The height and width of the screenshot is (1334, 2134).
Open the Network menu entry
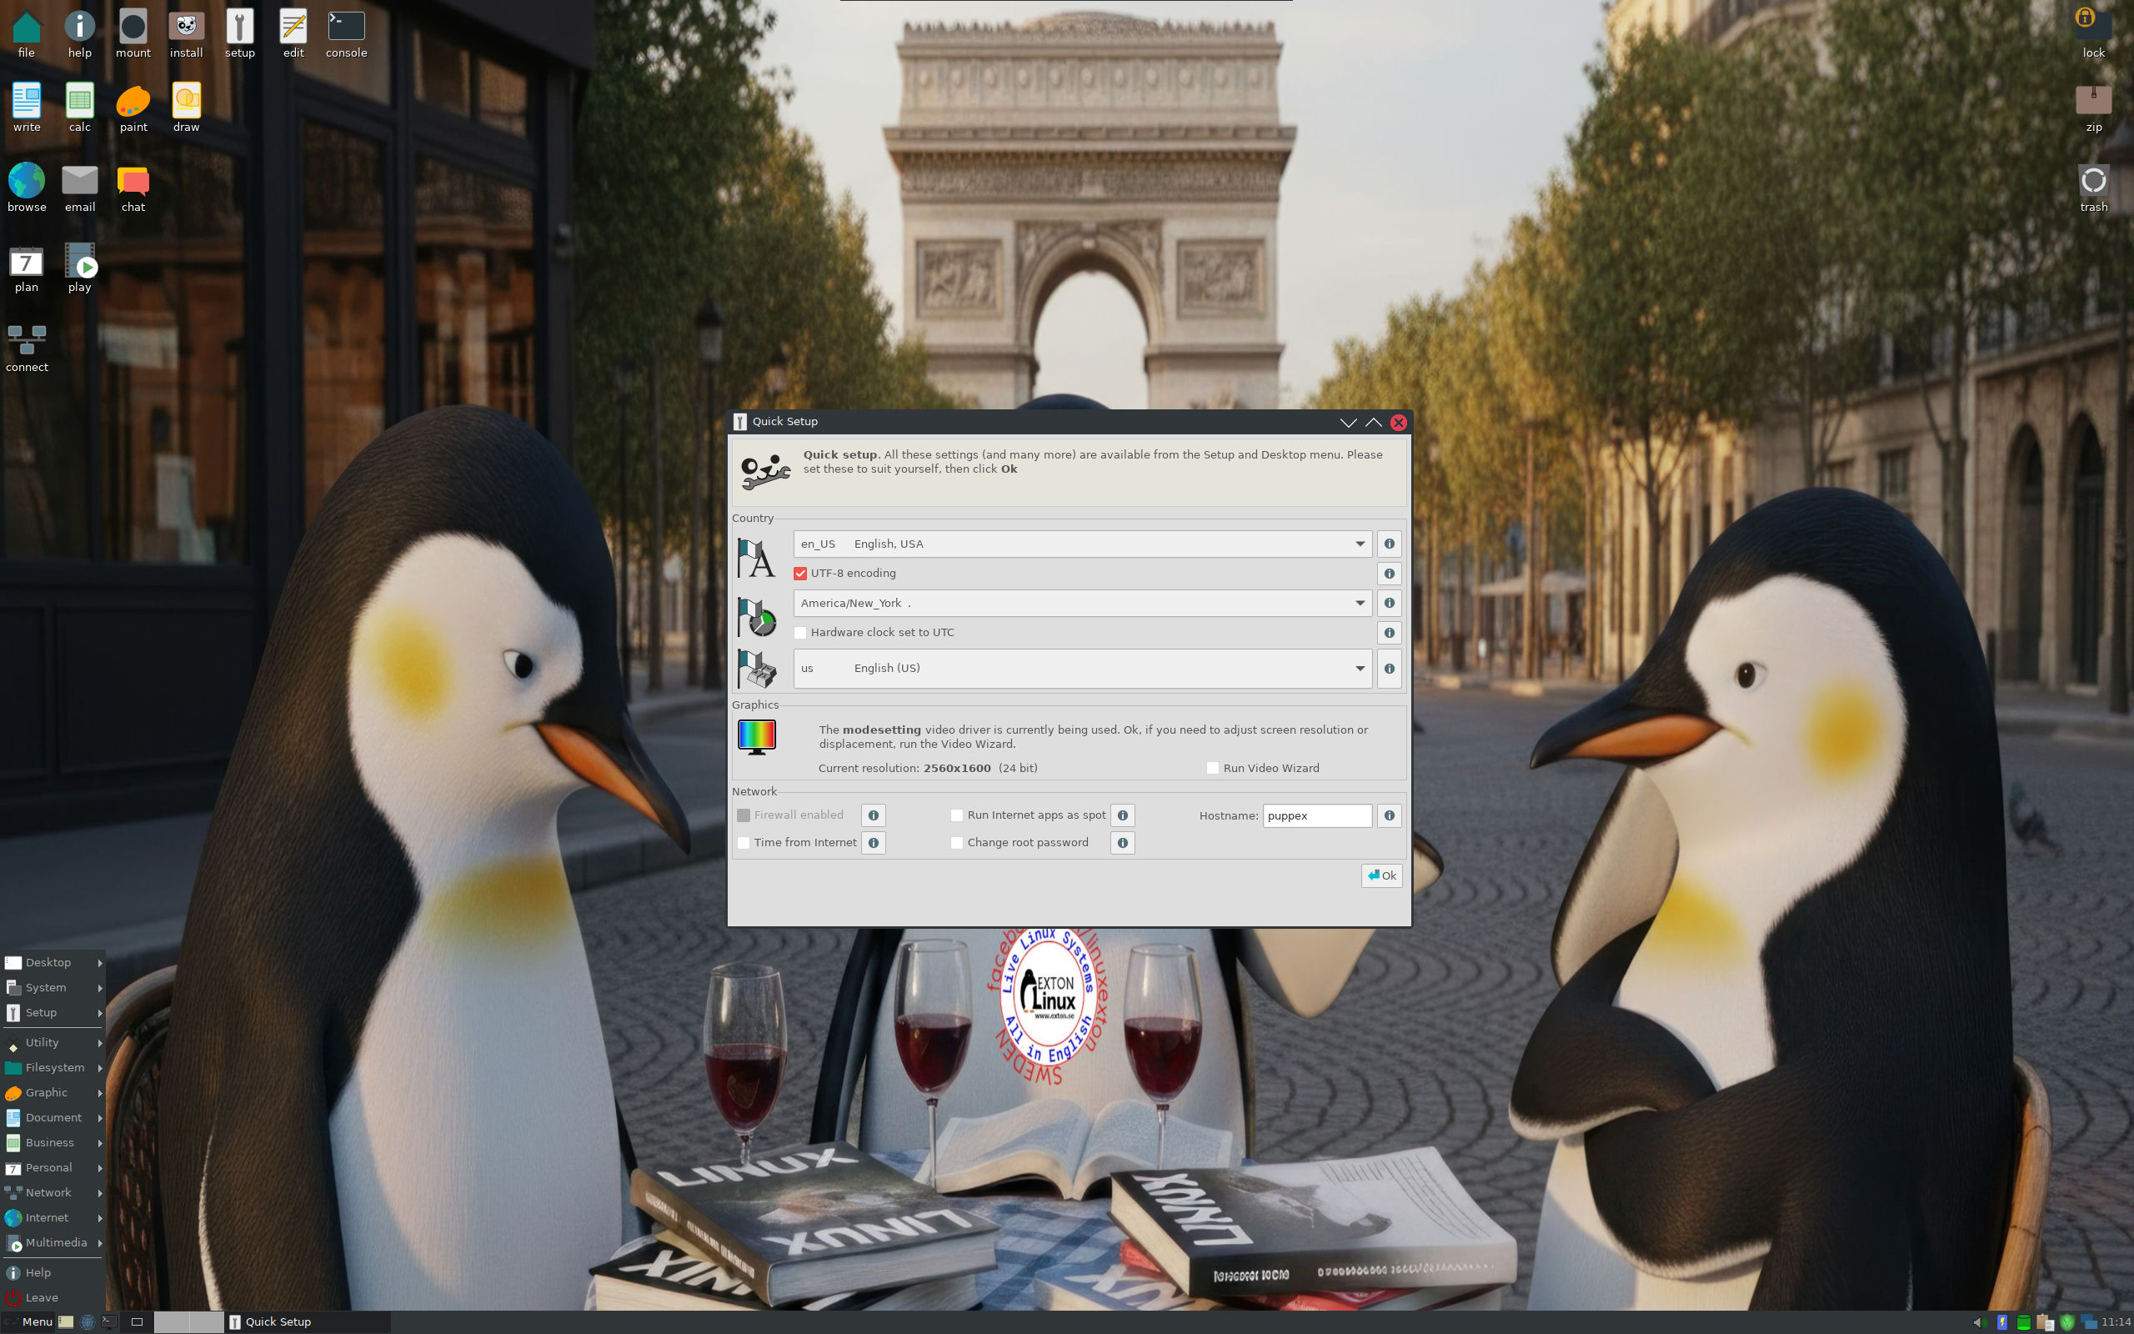point(53,1192)
